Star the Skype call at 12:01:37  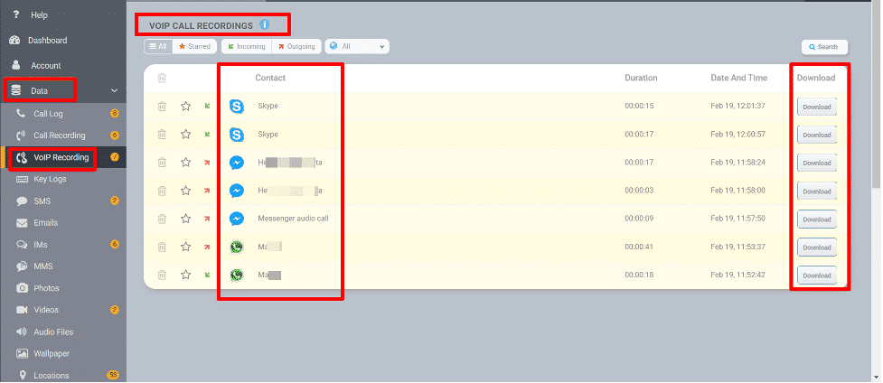186,106
